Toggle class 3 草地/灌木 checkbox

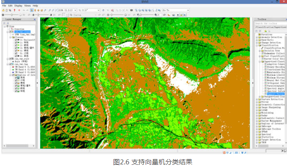coord(16,48)
